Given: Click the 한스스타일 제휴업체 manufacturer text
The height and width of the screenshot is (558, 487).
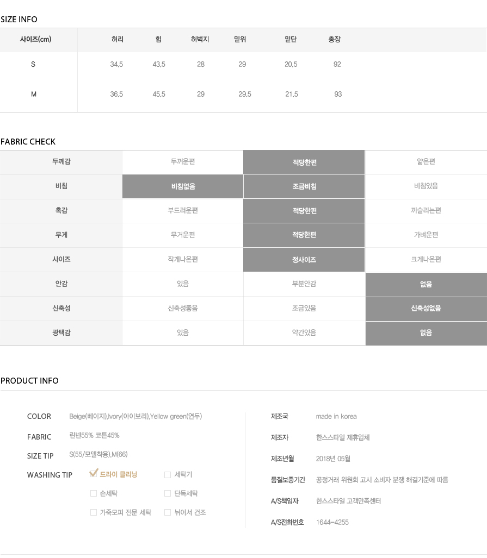Looking at the screenshot, I should pyautogui.click(x=343, y=438).
